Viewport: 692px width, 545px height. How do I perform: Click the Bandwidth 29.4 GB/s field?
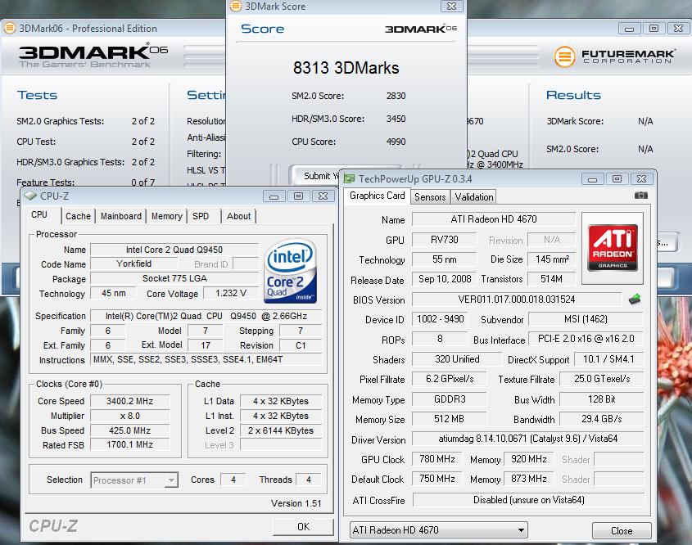(x=602, y=419)
